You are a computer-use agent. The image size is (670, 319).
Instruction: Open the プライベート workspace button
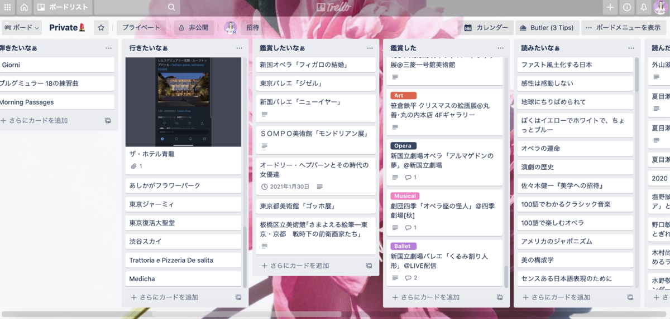coord(141,27)
